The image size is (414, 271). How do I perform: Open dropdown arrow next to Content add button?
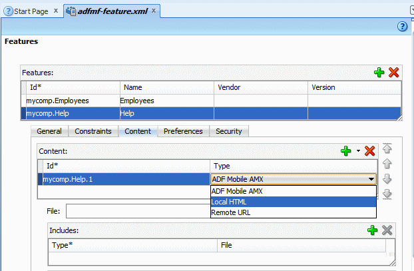(x=358, y=152)
